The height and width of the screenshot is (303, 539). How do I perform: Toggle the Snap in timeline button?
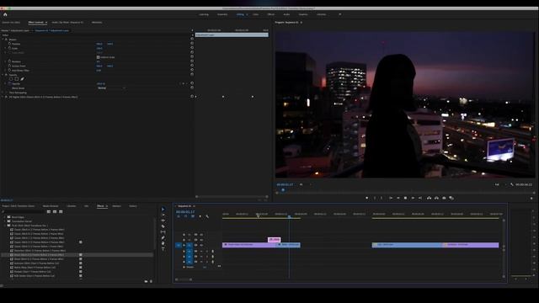[x=185, y=216]
